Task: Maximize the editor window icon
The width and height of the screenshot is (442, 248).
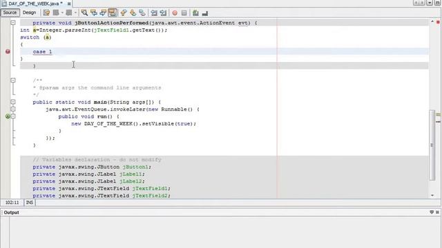Action: pos(437,3)
